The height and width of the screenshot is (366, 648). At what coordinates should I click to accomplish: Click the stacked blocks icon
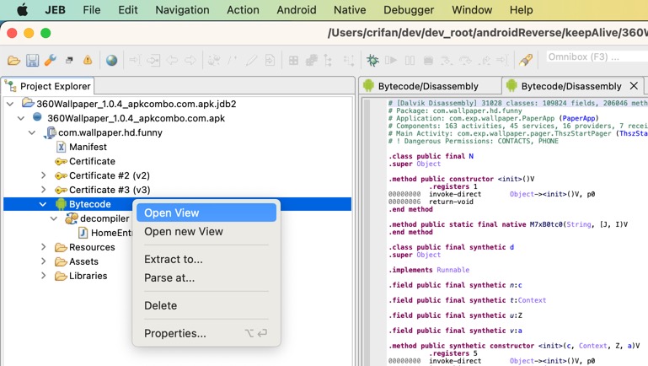coord(311,61)
